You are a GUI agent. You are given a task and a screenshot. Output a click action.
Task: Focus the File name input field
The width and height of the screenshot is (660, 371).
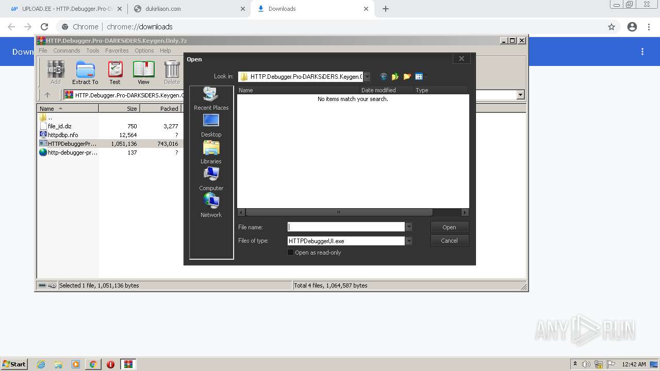[x=346, y=227]
